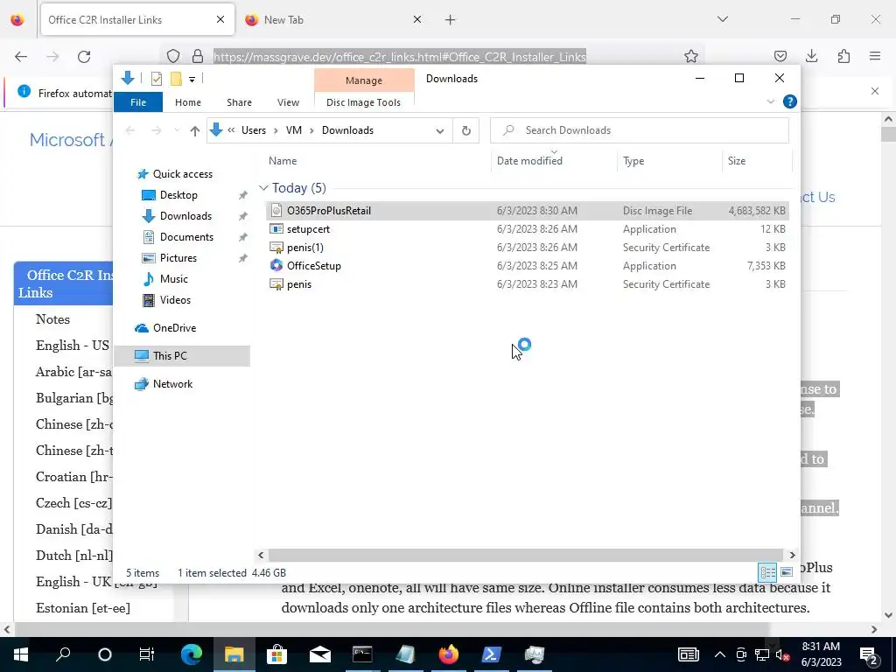The height and width of the screenshot is (672, 896).
Task: Click Explorer horizontal scrollbar right arrow
Action: [792, 555]
